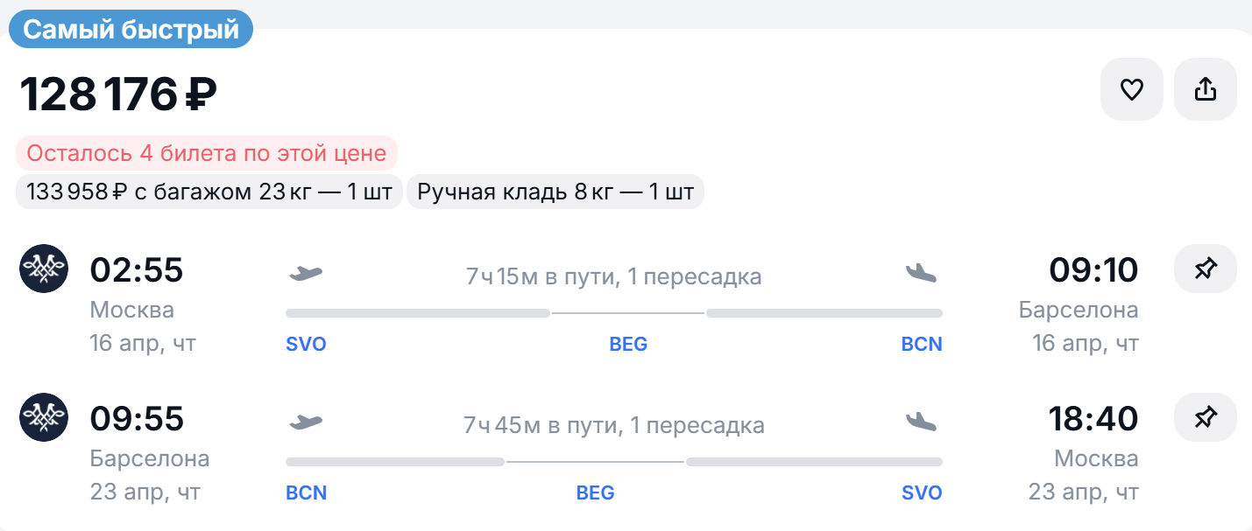Pin the Moscow to Barcelona outbound flight
Viewport: 1252px width, 531px height.
point(1205,269)
